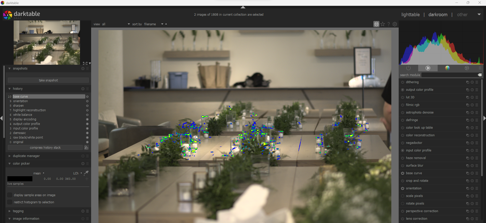Switch to the darkroom view

pos(438,15)
